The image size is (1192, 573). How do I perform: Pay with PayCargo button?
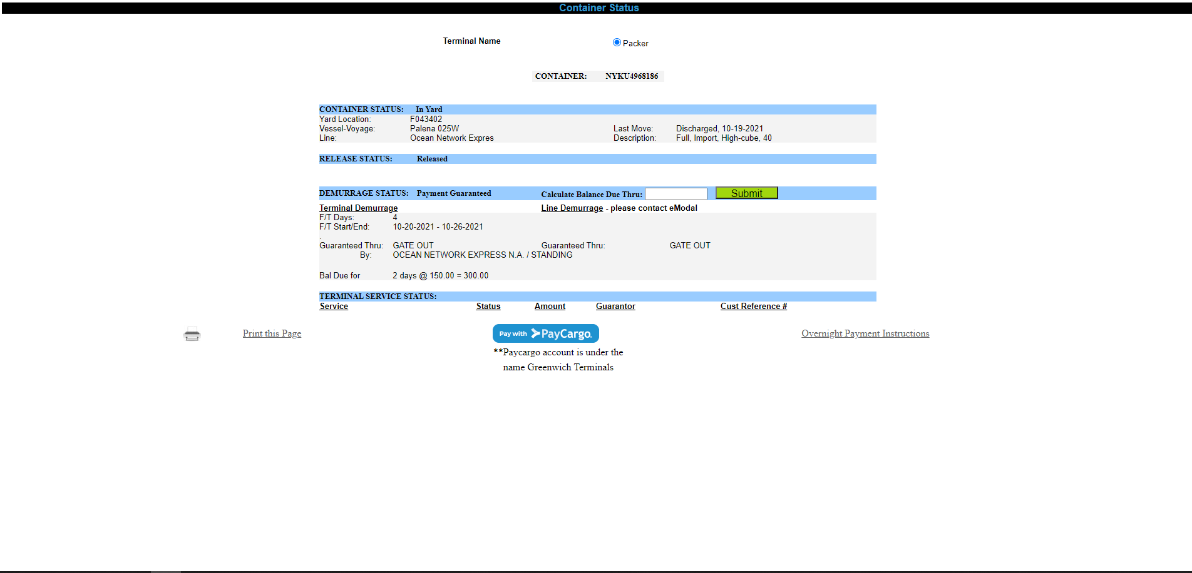click(546, 333)
